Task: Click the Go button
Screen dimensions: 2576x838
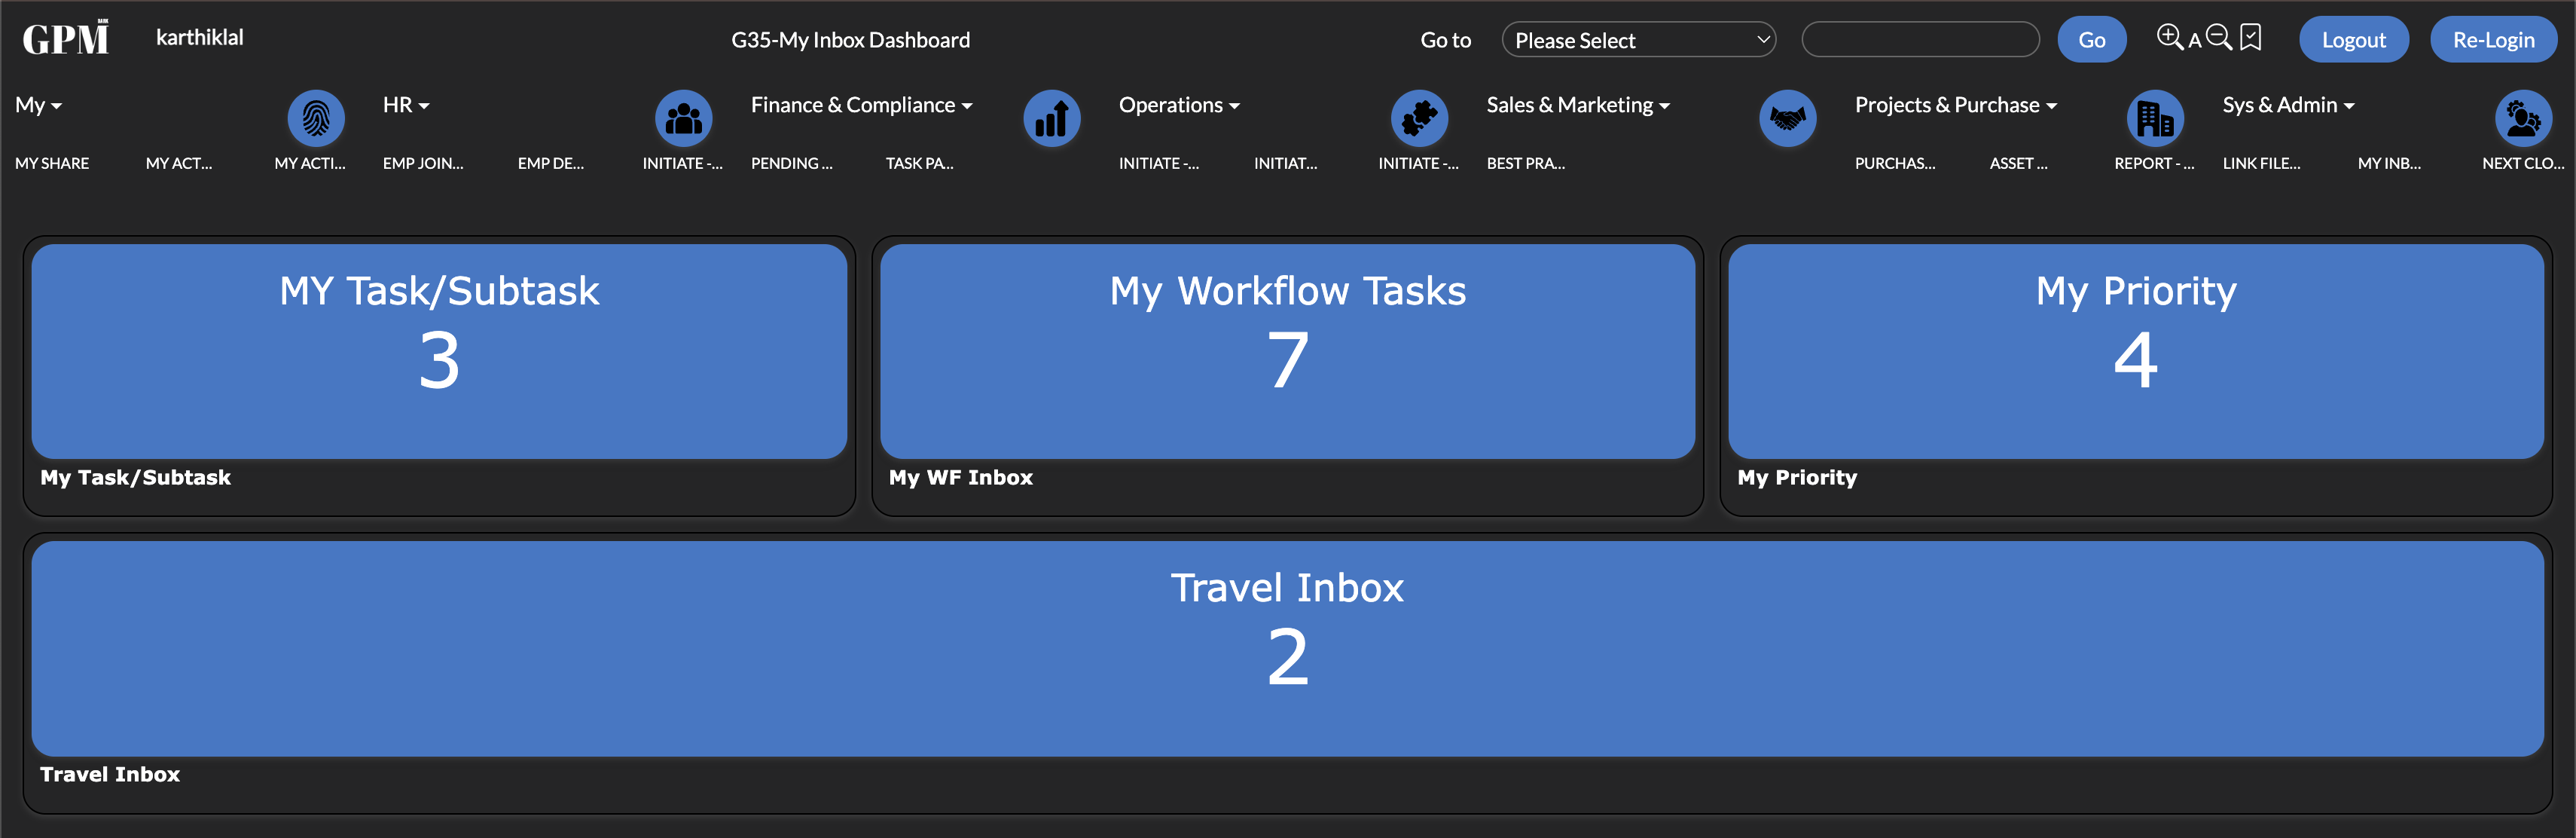Action: tap(2091, 40)
